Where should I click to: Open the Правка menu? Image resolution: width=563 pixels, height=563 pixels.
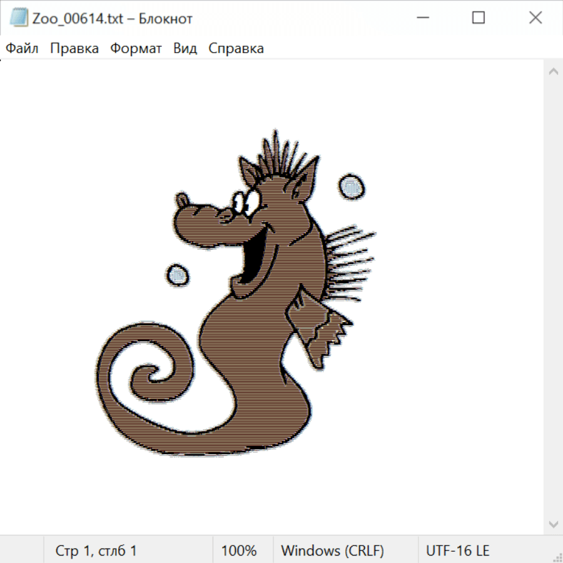(x=74, y=49)
